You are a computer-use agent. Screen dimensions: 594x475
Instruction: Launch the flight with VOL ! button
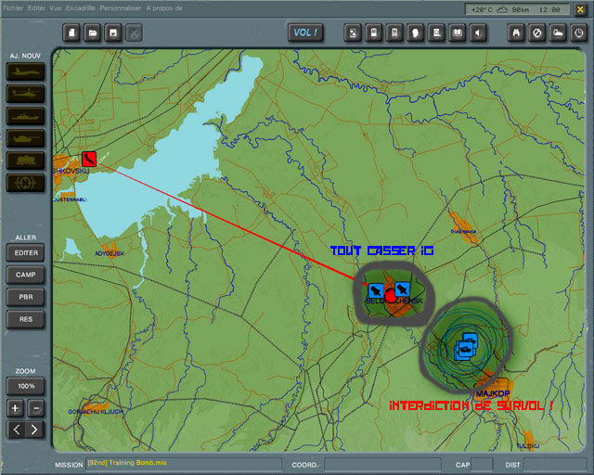pyautogui.click(x=305, y=32)
